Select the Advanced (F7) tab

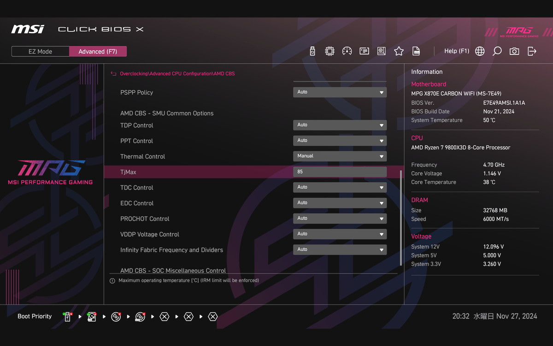tap(98, 52)
